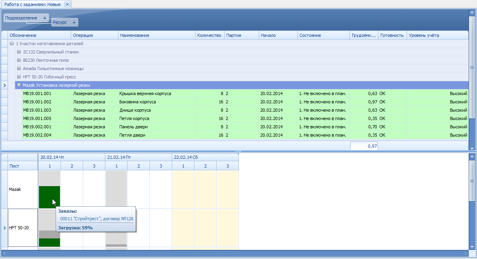The image size is (477, 259).
Task: Click the Наименование column header
Action: tap(157, 35)
